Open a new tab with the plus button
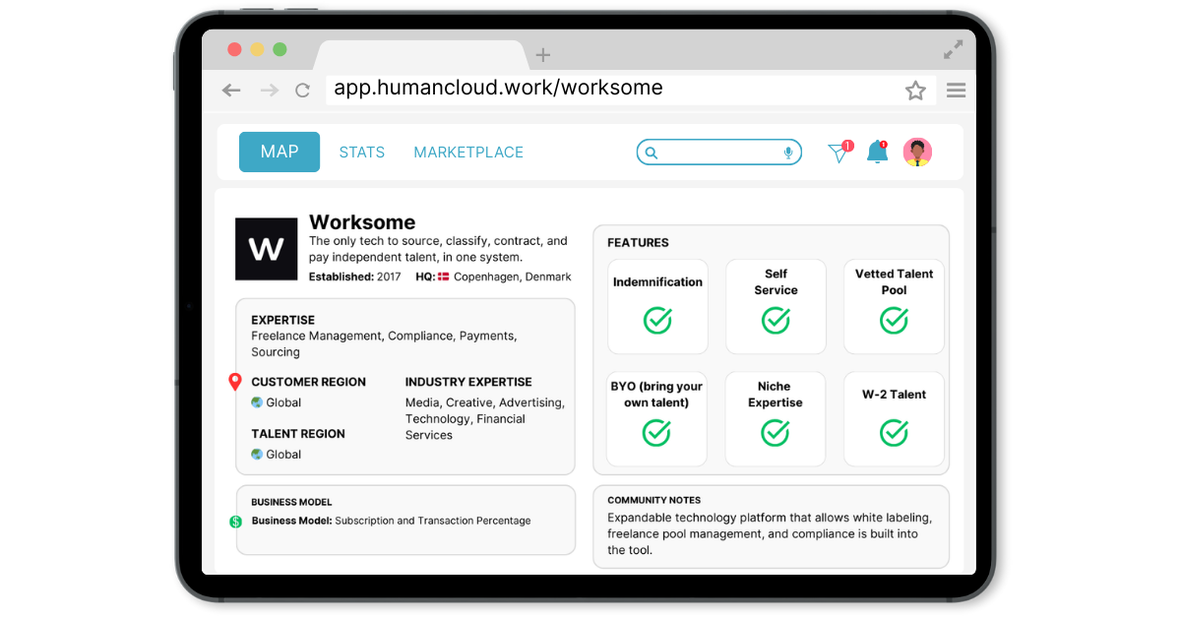Image resolution: width=1181 pixels, height=617 pixels. pyautogui.click(x=543, y=55)
